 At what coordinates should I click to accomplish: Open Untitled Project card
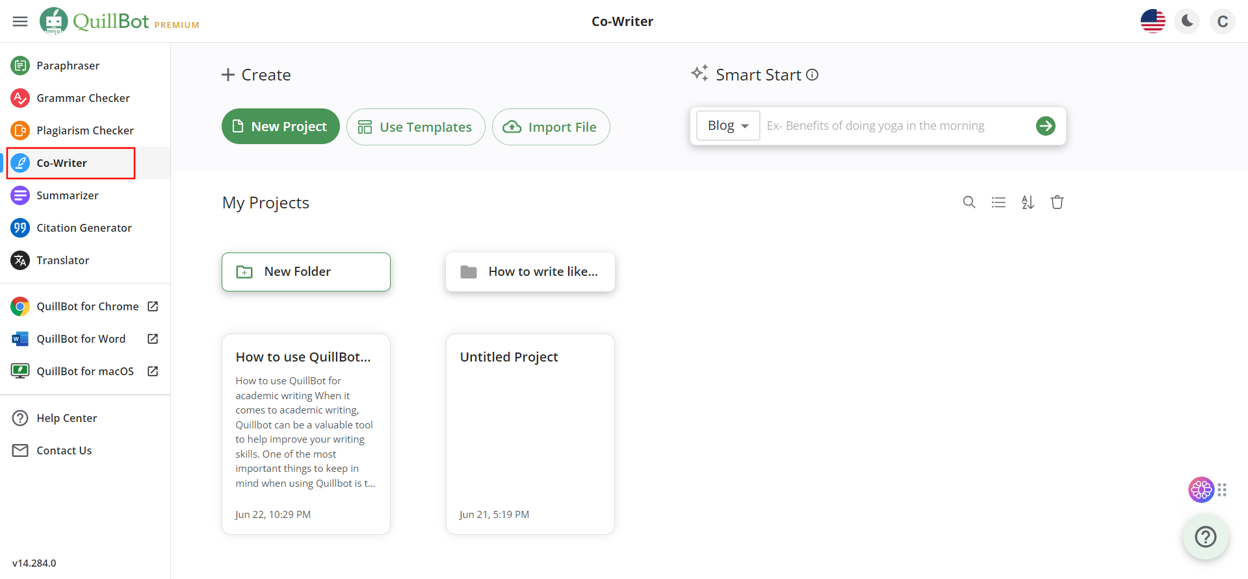tap(530, 434)
